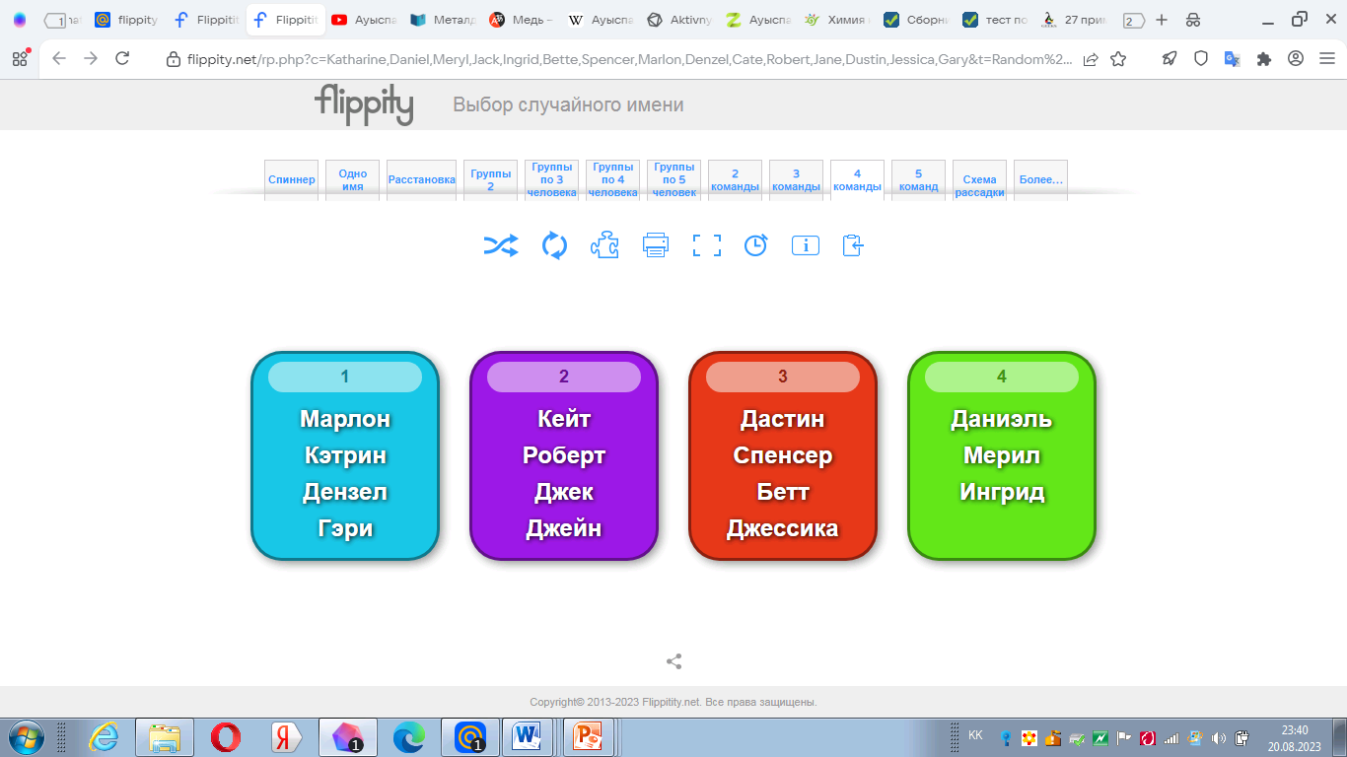The height and width of the screenshot is (757, 1347).
Task: Open Windows Explorer folder on taskbar
Action: [x=165, y=737]
